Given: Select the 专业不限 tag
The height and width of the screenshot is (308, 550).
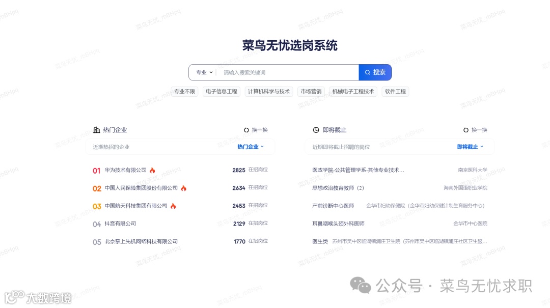Looking at the screenshot, I should [x=184, y=91].
